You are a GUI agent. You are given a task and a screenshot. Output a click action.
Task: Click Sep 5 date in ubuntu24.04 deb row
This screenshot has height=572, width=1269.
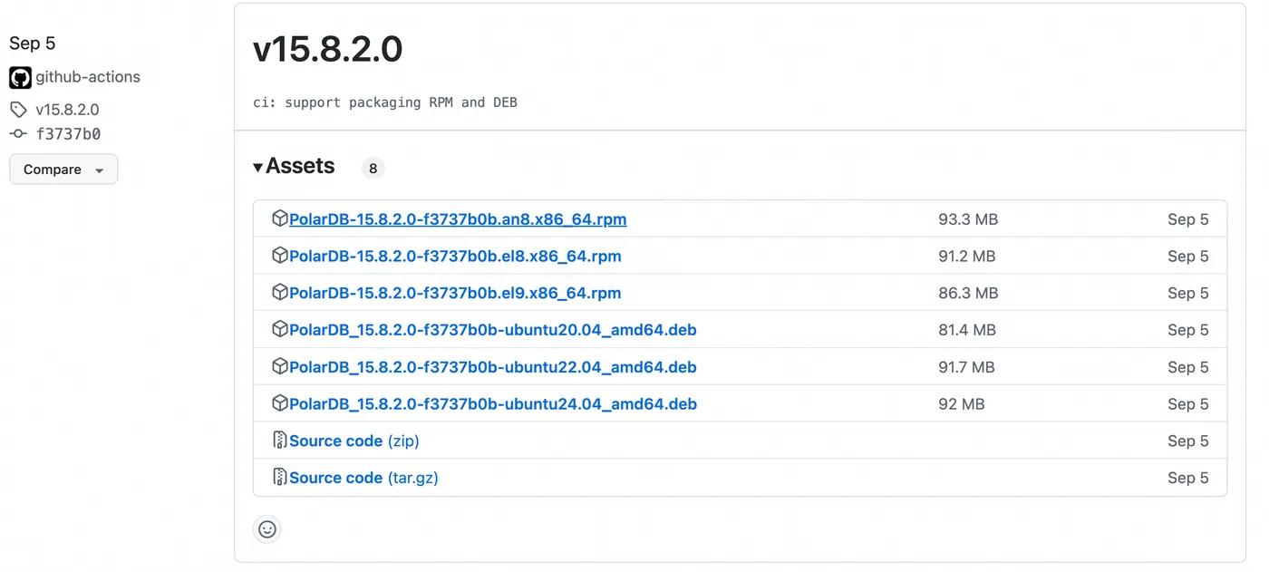(x=1188, y=404)
